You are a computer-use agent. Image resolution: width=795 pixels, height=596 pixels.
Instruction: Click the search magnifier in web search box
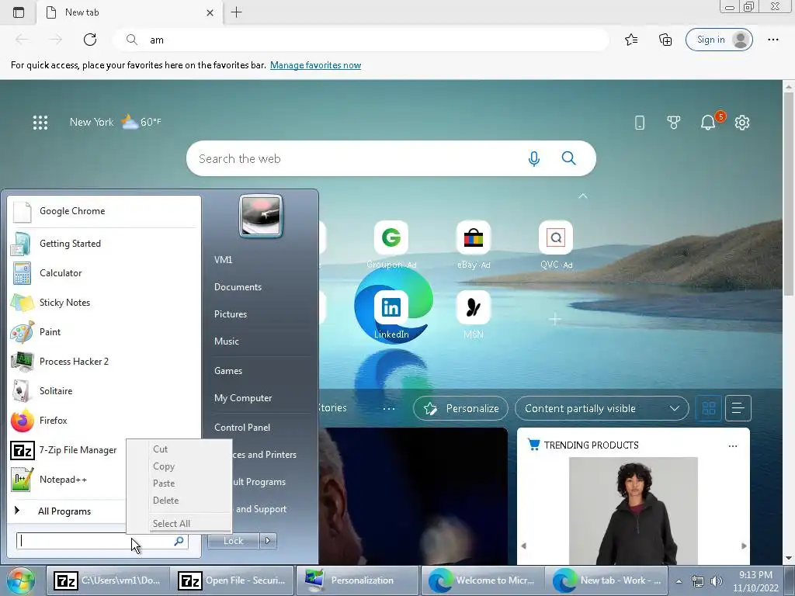[569, 158]
